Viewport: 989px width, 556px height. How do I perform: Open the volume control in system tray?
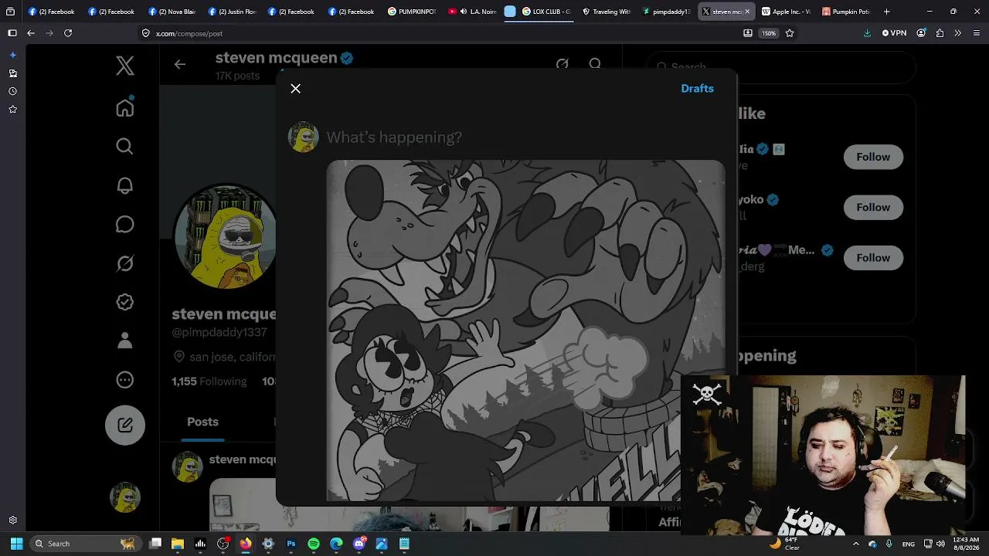(x=940, y=544)
